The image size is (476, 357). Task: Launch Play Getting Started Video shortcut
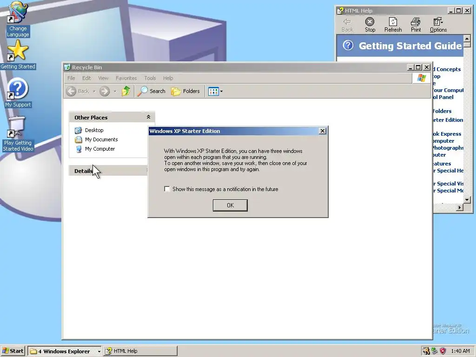coord(18,134)
